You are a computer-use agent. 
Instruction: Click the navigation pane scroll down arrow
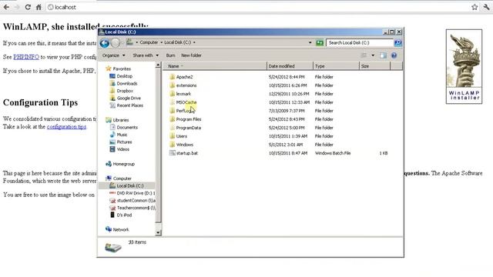point(158,232)
